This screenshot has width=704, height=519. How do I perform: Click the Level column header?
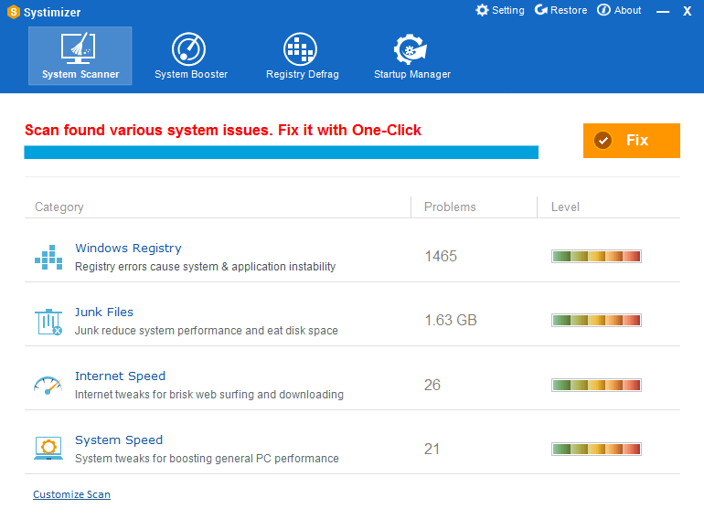tap(565, 207)
